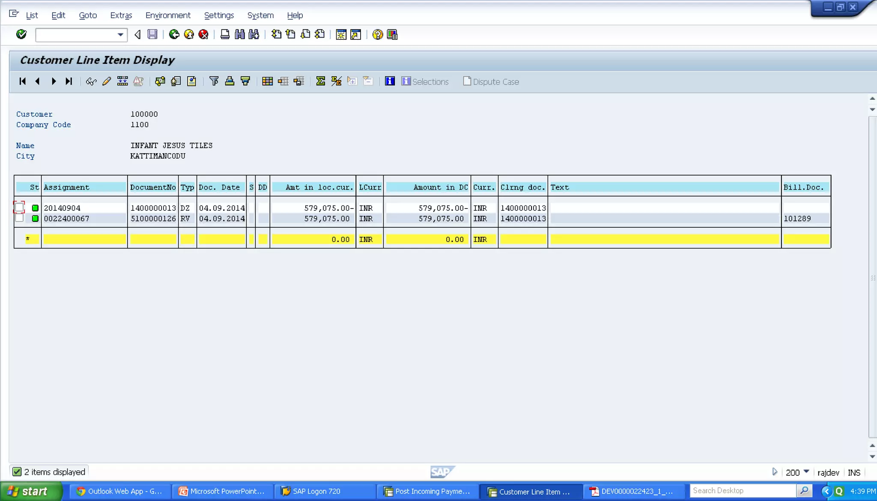Open Microsoft PowerPoint from the taskbar
This screenshot has width=877, height=501.
[x=222, y=492]
